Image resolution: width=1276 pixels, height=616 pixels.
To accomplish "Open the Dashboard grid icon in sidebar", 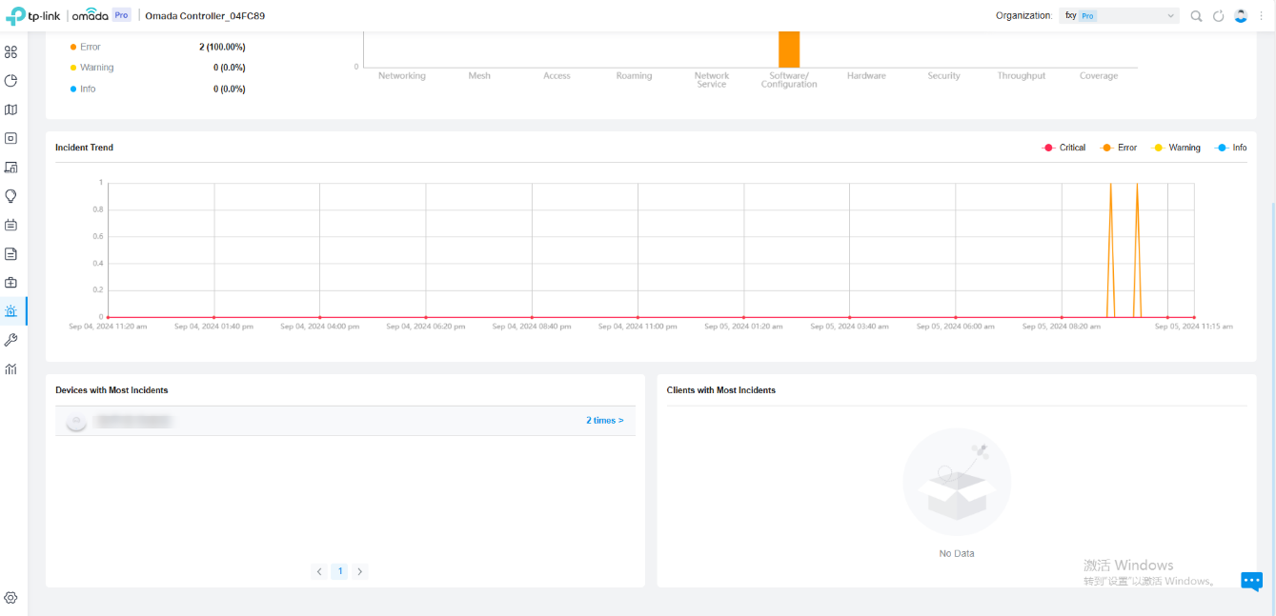I will [11, 52].
